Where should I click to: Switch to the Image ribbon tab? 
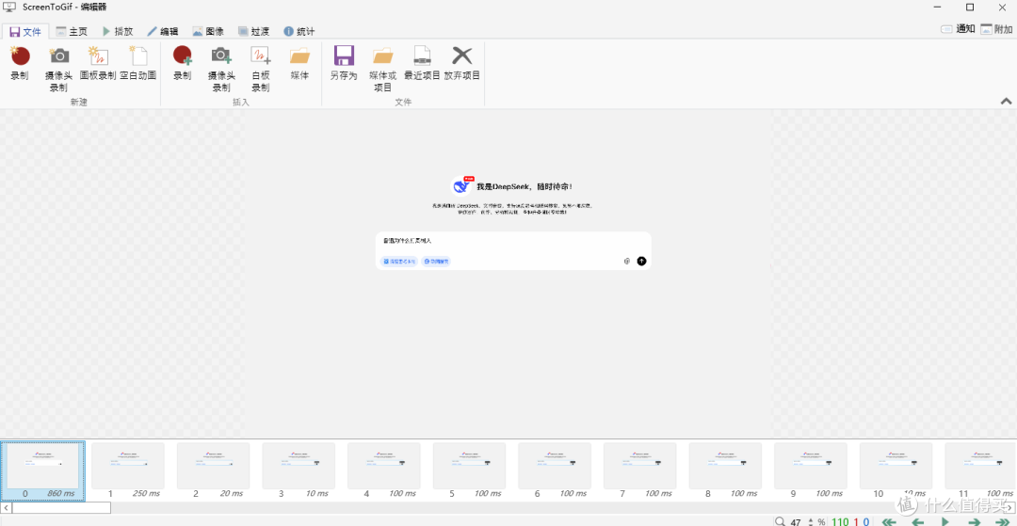click(208, 31)
